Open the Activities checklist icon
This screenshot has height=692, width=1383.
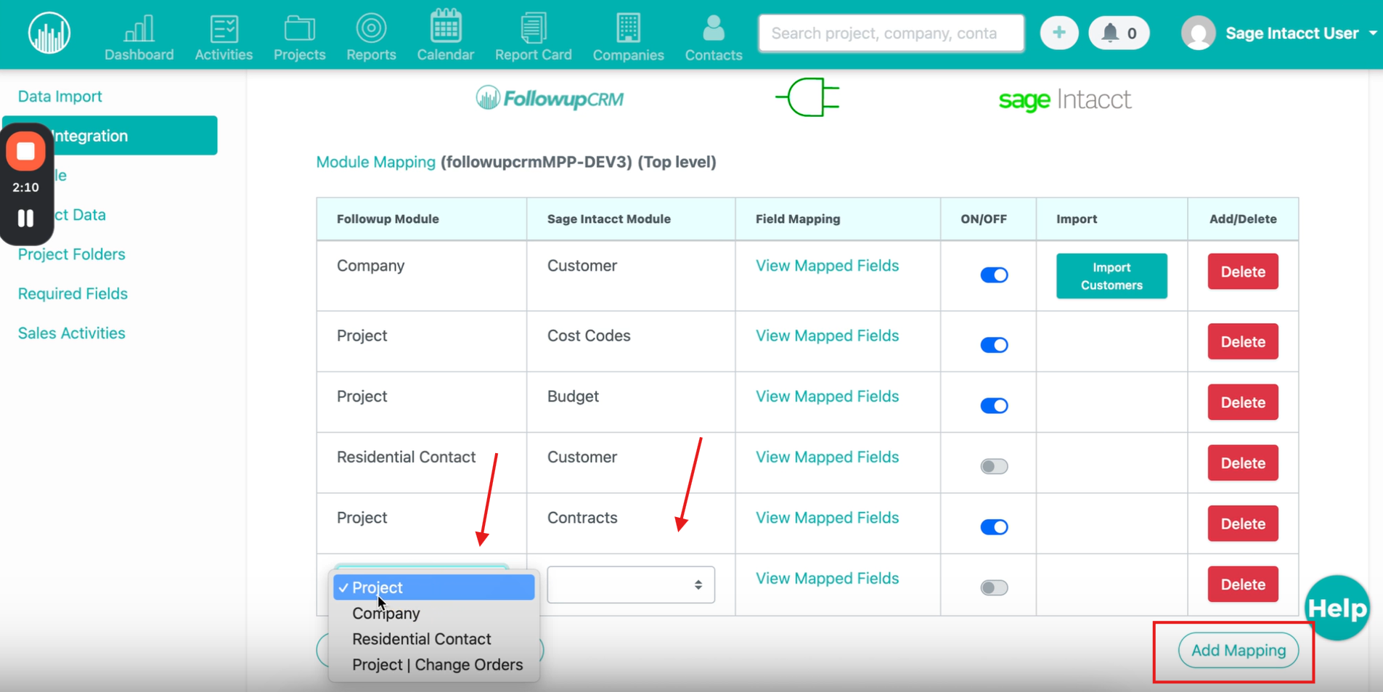224,29
